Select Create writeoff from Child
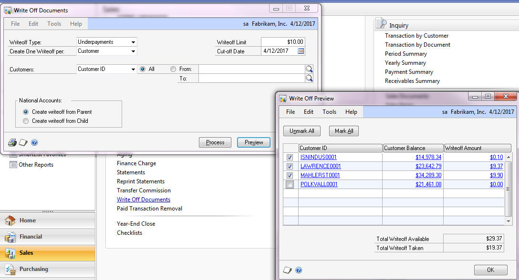Image resolution: width=519 pixels, height=280 pixels. pos(26,121)
